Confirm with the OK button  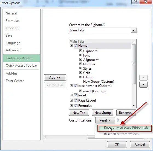117,144
